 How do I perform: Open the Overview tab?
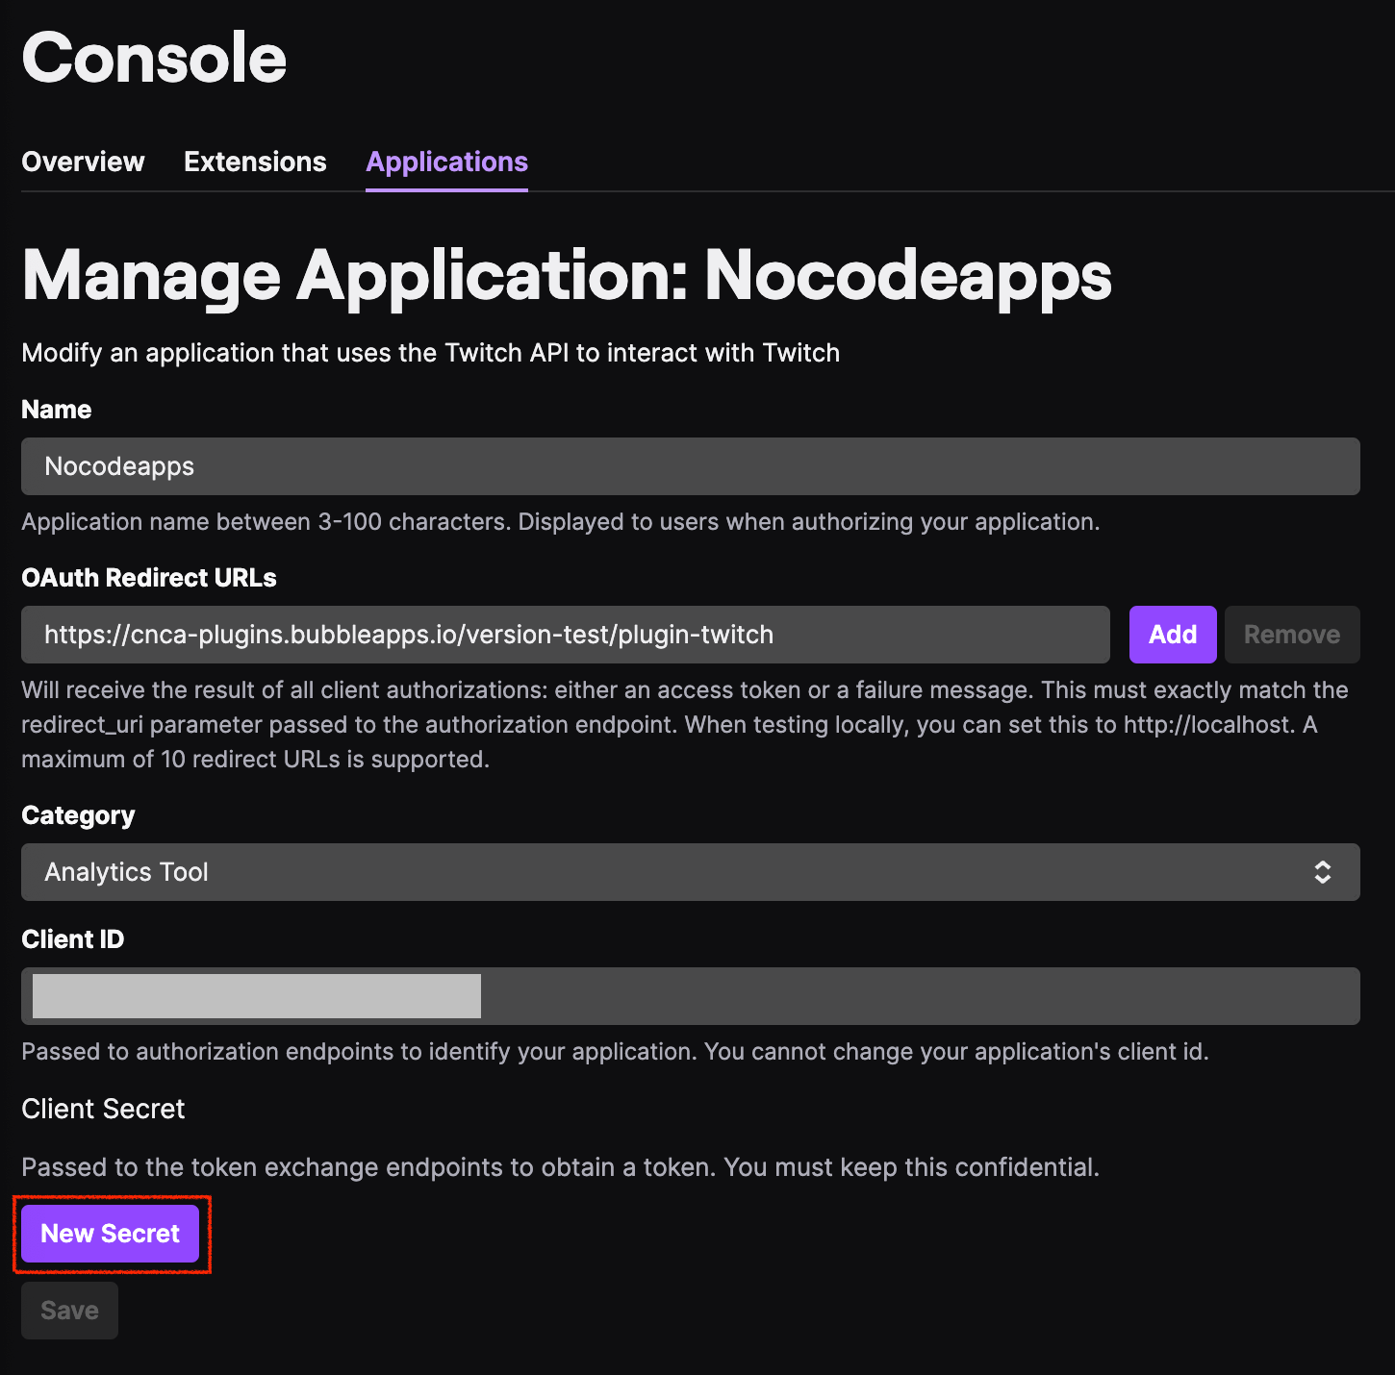[83, 162]
